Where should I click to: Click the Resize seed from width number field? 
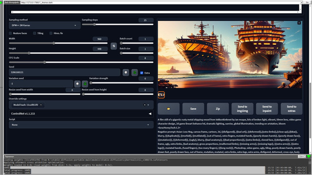coord(73,90)
